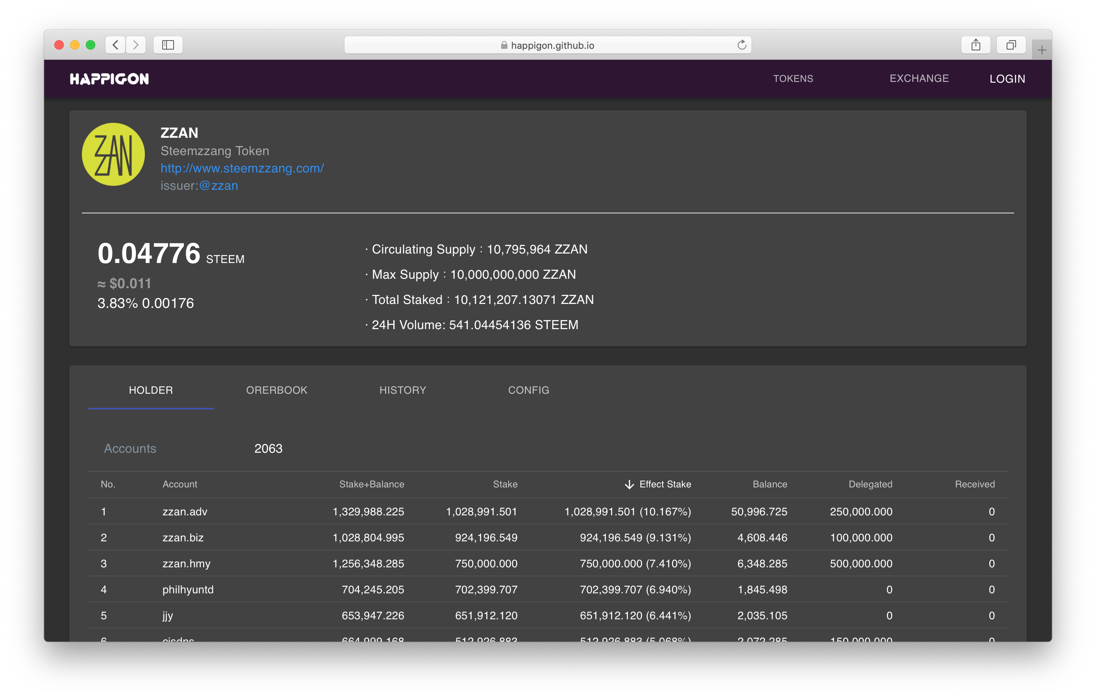The height and width of the screenshot is (700, 1096).
Task: Select the CONFIG tab
Action: (x=528, y=390)
